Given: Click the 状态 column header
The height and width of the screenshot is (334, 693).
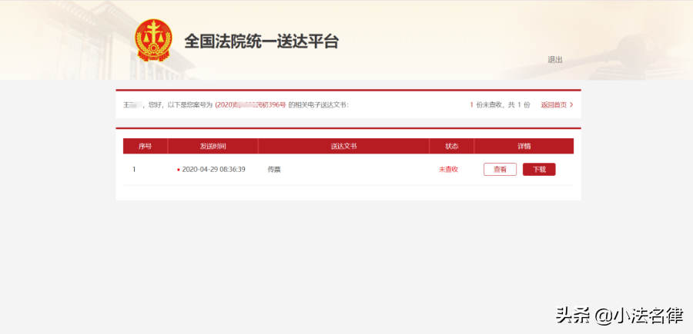Looking at the screenshot, I should (x=452, y=147).
